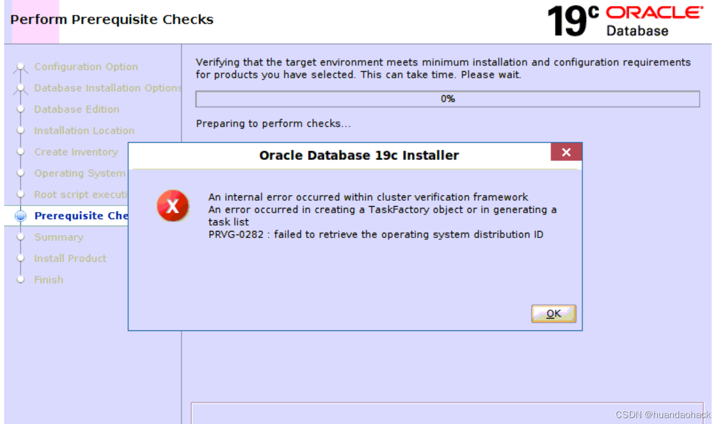Click the Summary step node circle
This screenshot has height=424, width=720.
pos(22,237)
